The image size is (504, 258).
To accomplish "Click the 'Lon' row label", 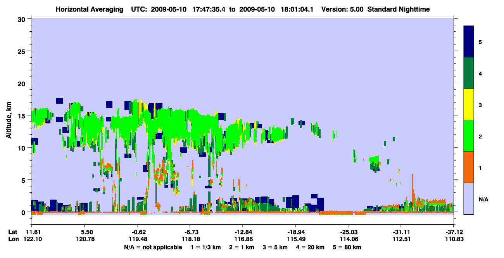I will click(13, 239).
